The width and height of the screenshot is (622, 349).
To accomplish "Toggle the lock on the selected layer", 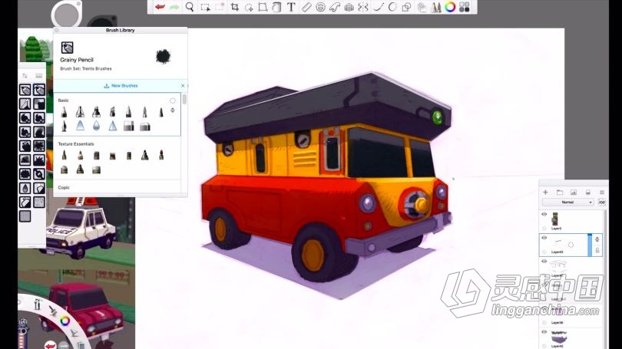I will click(x=597, y=250).
